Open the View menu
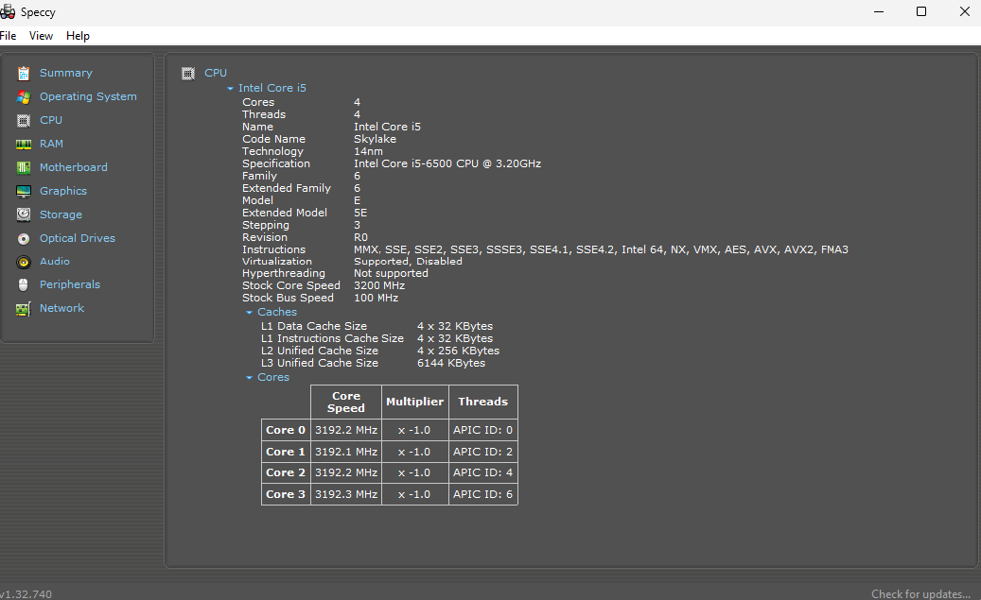The image size is (981, 600). click(x=41, y=36)
